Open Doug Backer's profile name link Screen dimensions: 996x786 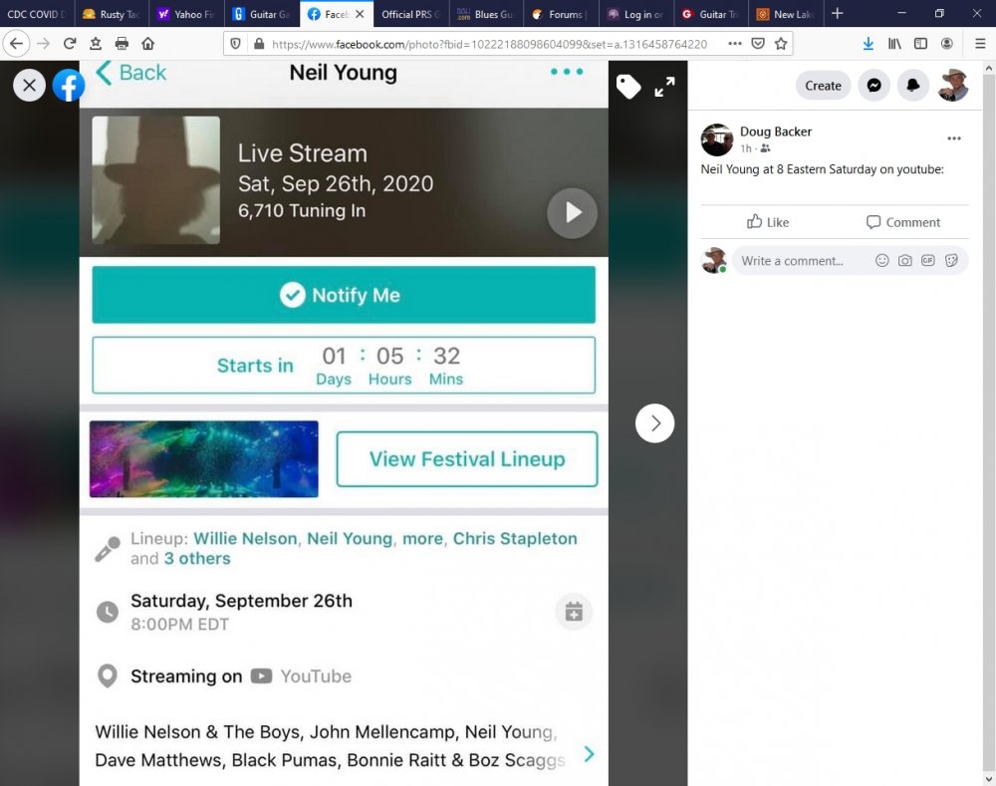(776, 131)
